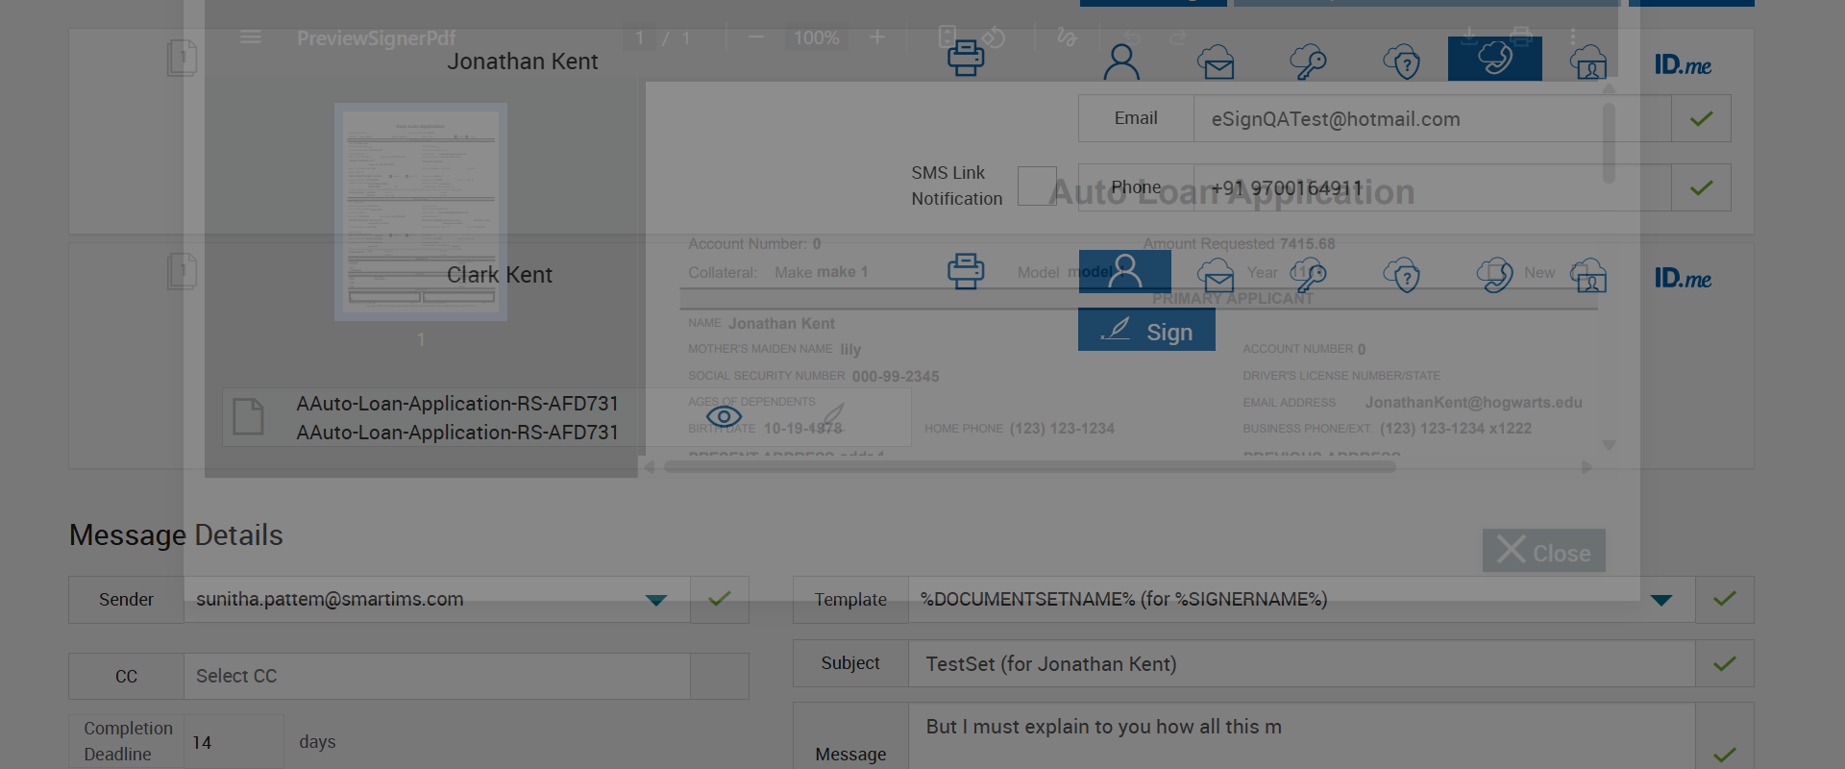Image resolution: width=1845 pixels, height=769 pixels.
Task: Click the pages icon left of Jonathan Kent
Action: (182, 58)
